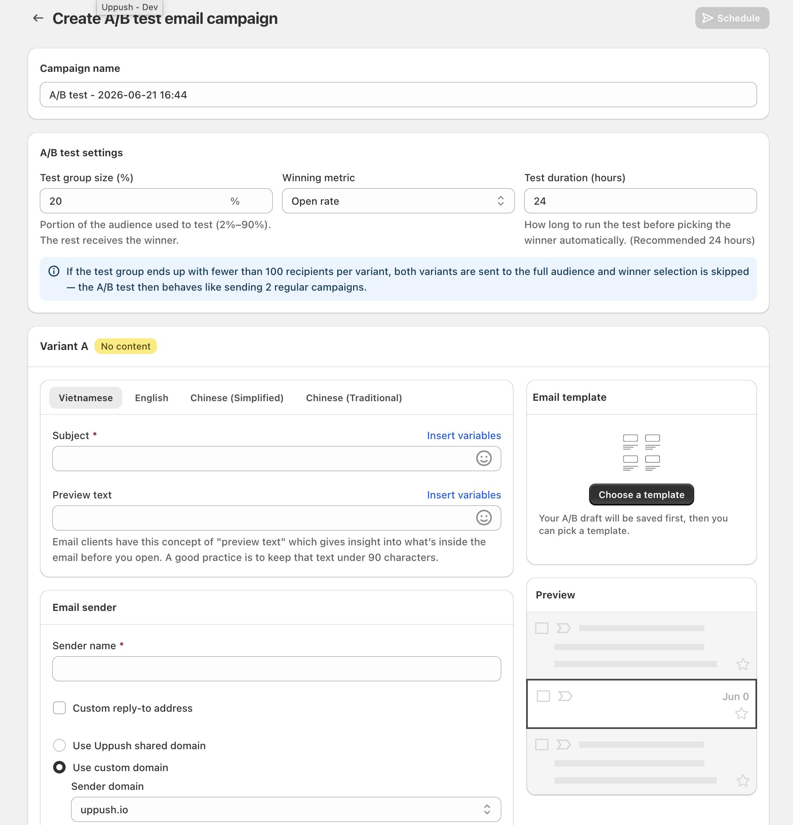Click the Email template heading
793x825 pixels.
coord(570,397)
